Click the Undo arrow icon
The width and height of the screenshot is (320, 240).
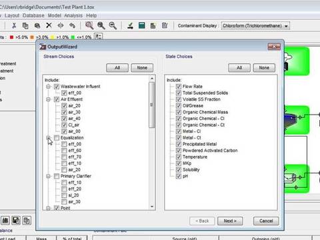(x=72, y=26)
